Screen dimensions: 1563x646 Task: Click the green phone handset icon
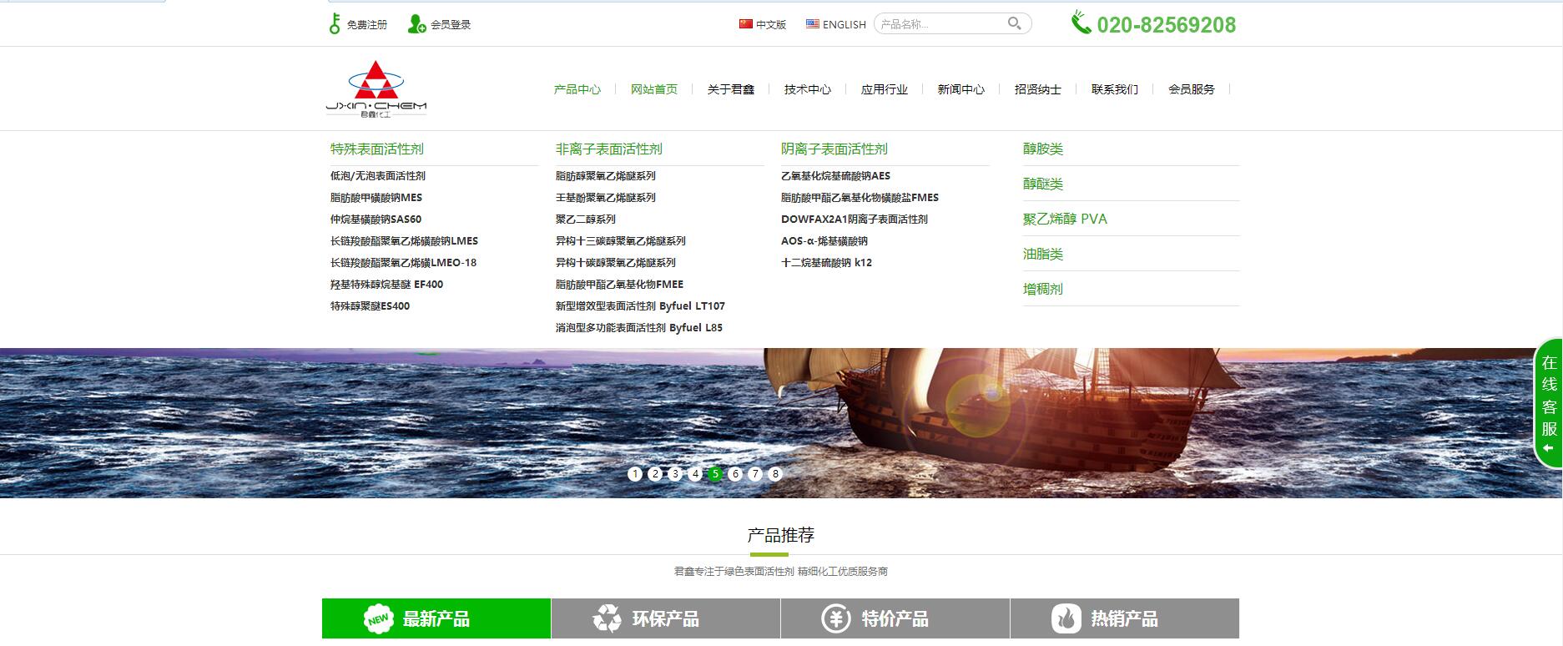point(1081,23)
